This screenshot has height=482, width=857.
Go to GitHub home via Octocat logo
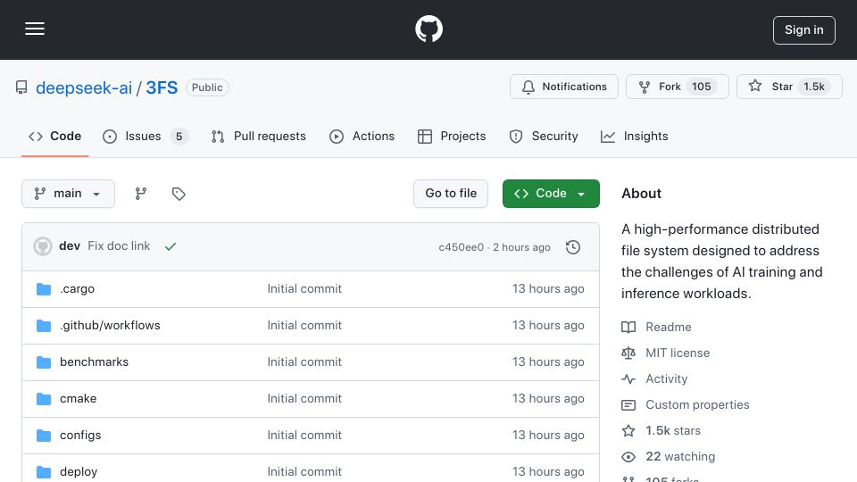click(x=428, y=29)
